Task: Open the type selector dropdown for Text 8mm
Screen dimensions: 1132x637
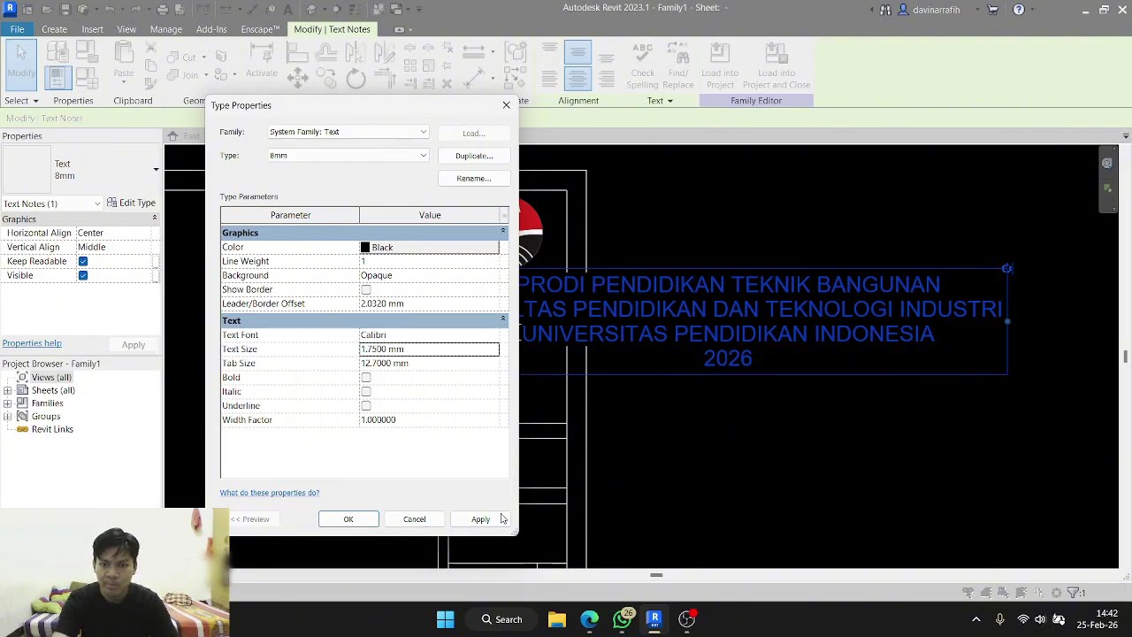Action: point(156,169)
